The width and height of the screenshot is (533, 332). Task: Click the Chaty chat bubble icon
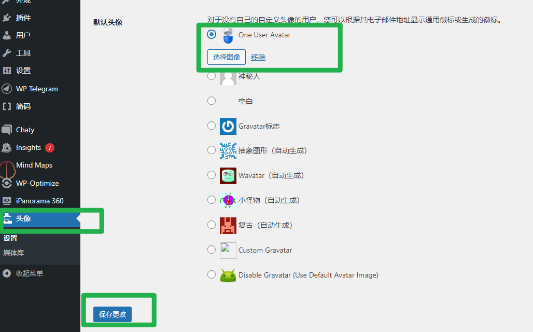pos(7,130)
